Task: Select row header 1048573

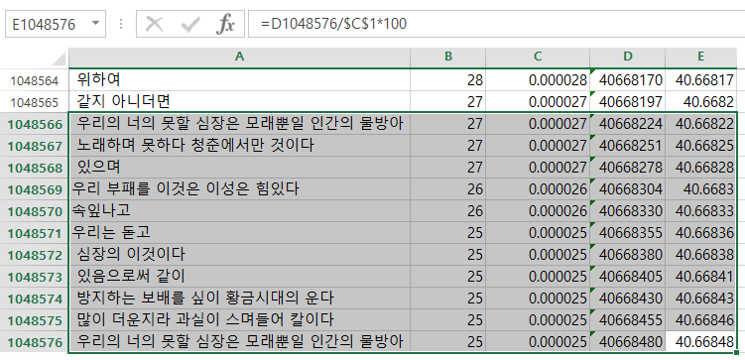Action: (34, 277)
